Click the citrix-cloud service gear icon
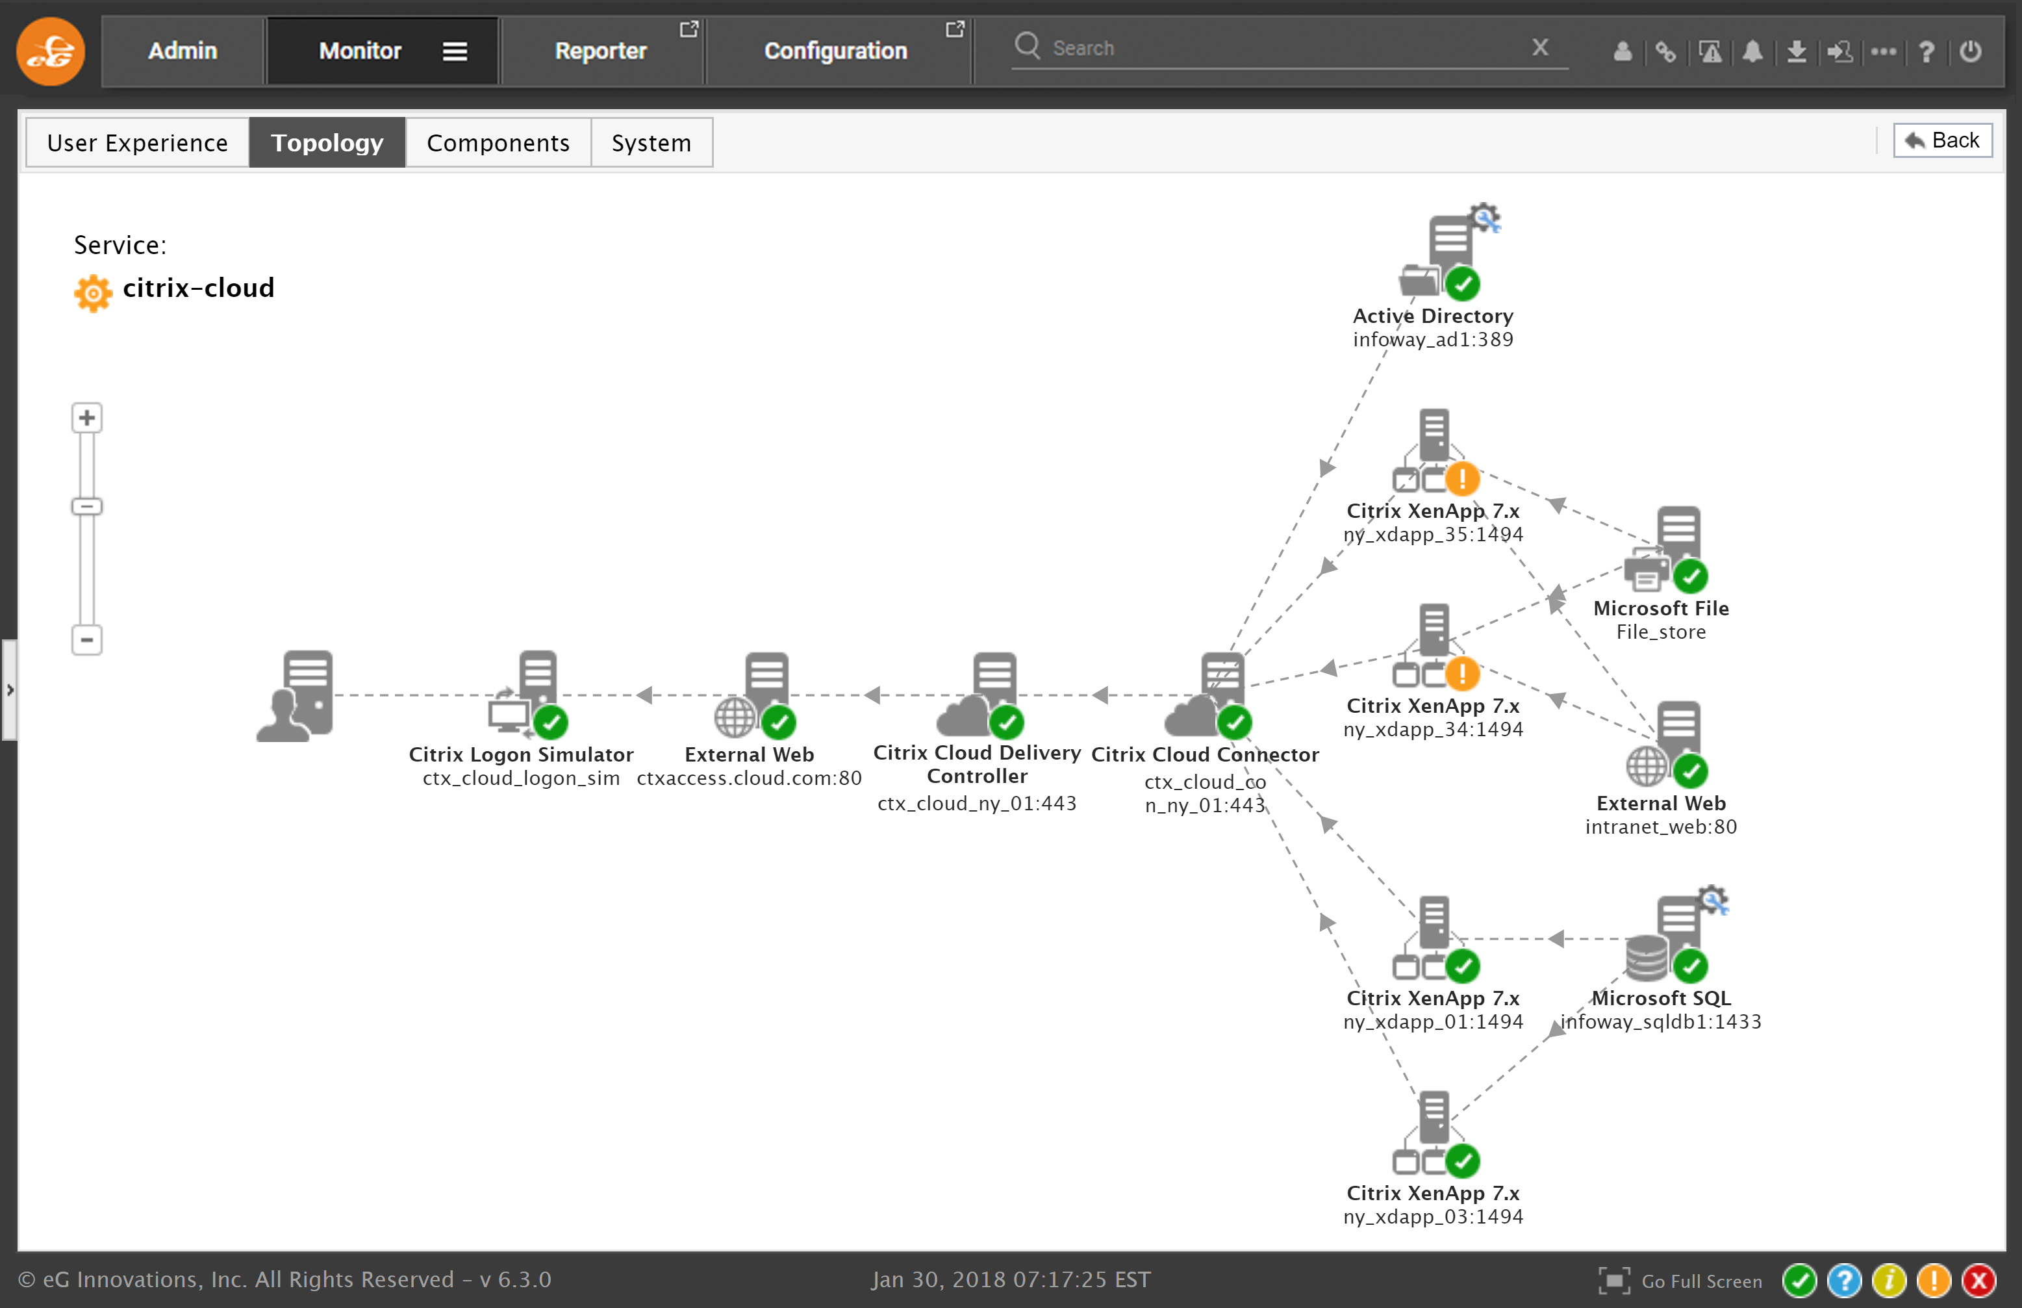2022x1308 pixels. [x=92, y=293]
